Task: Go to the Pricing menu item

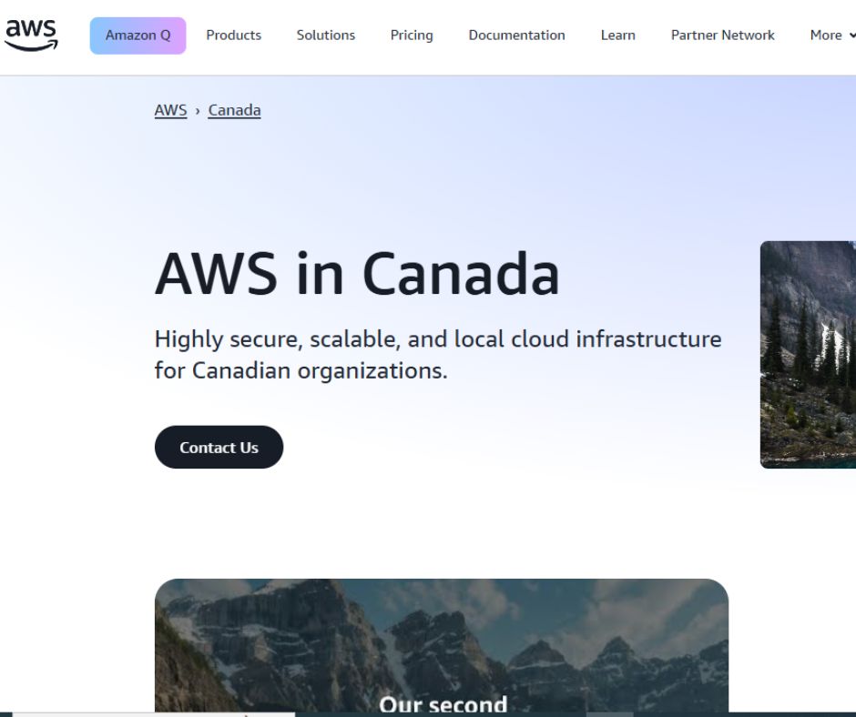Action: pos(412,35)
